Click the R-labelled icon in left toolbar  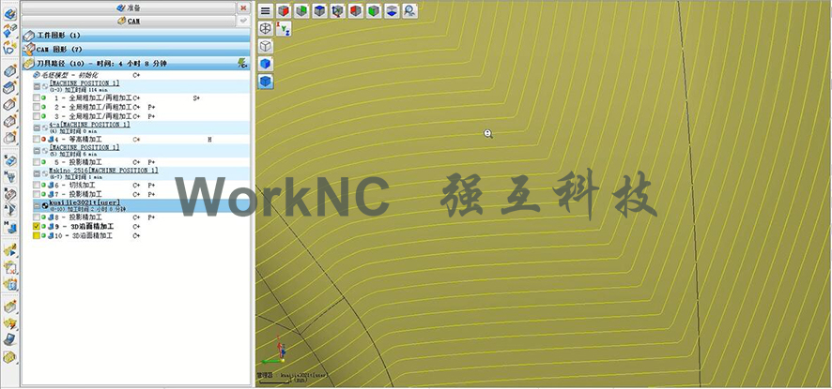[10, 193]
